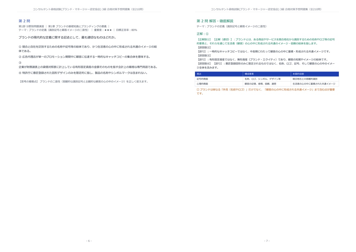Click the green '【正解肢①】' explanation paragraph
The image size is (356, 252).
click(x=266, y=41)
